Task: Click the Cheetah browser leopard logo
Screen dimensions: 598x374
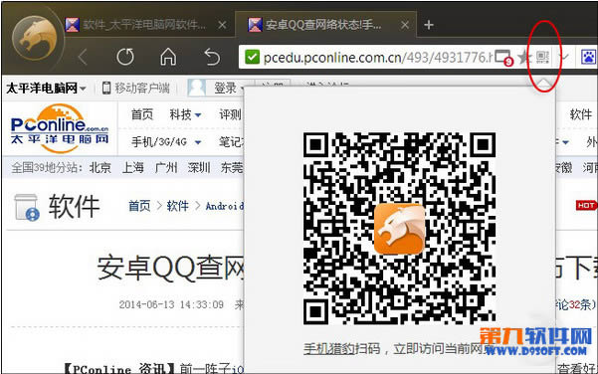Action: point(34,38)
